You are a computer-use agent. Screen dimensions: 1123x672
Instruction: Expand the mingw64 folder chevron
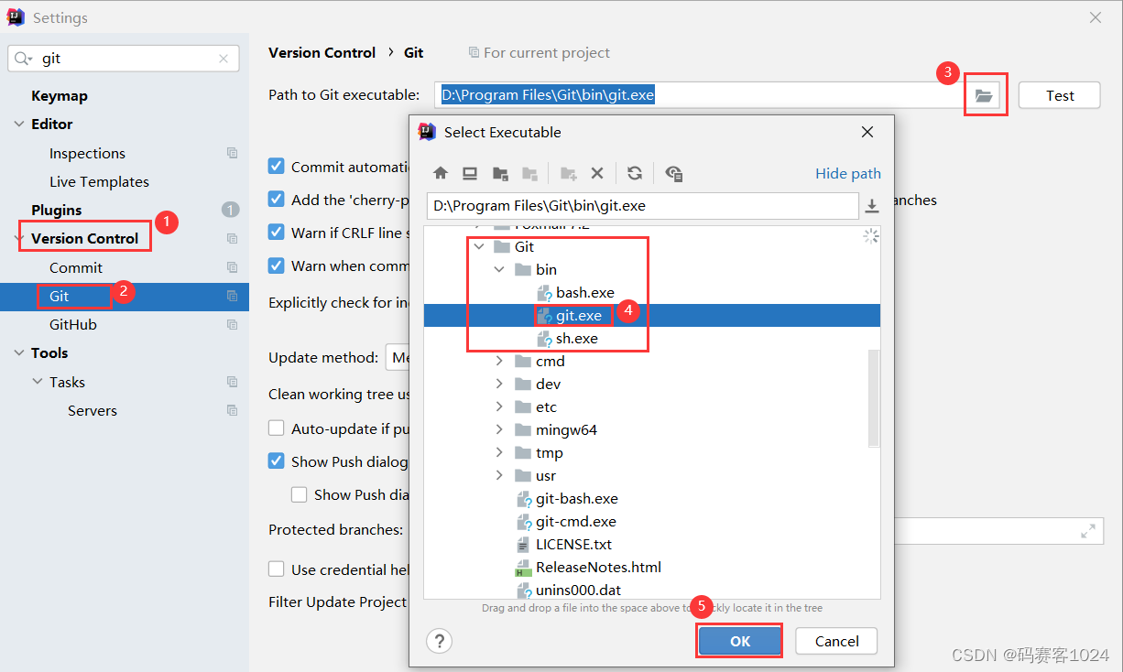499,429
